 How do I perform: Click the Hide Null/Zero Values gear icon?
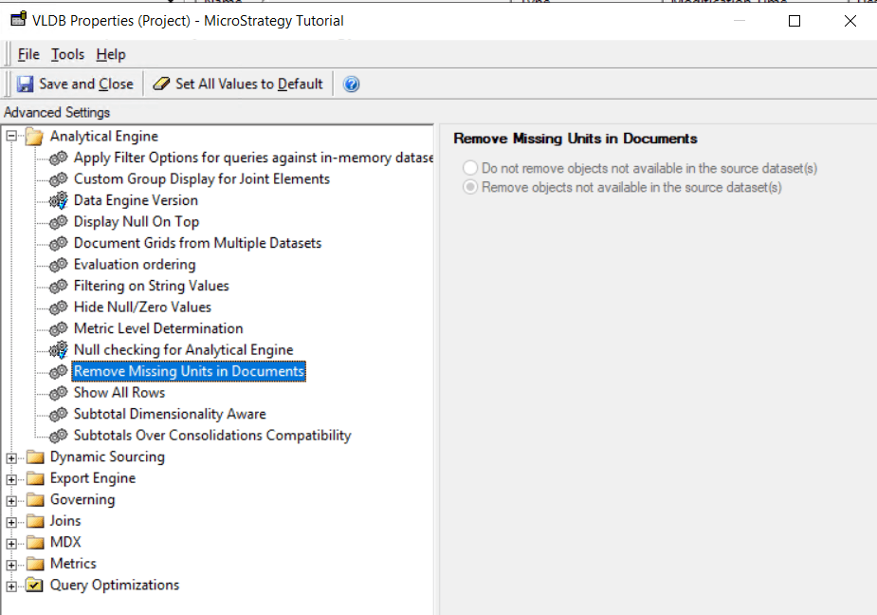click(x=58, y=307)
